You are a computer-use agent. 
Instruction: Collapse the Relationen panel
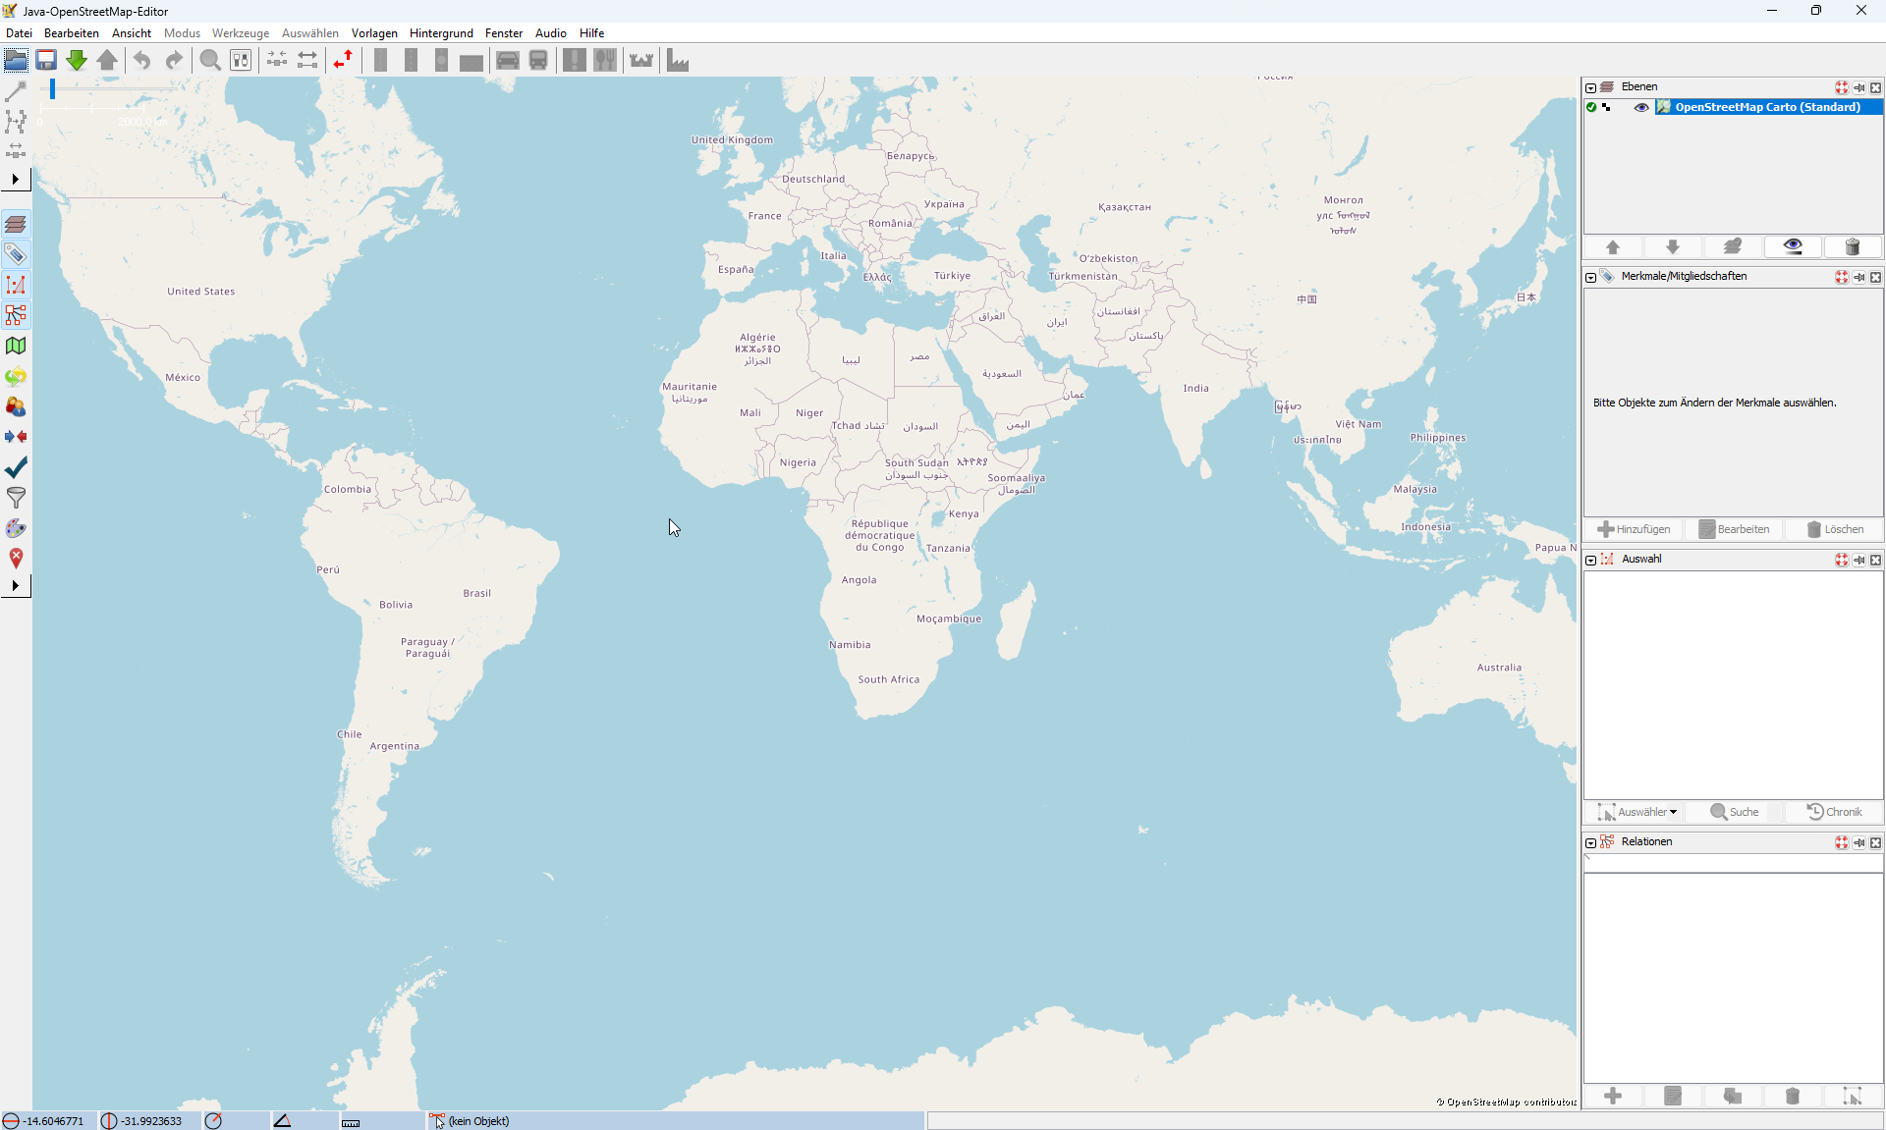tap(1590, 842)
